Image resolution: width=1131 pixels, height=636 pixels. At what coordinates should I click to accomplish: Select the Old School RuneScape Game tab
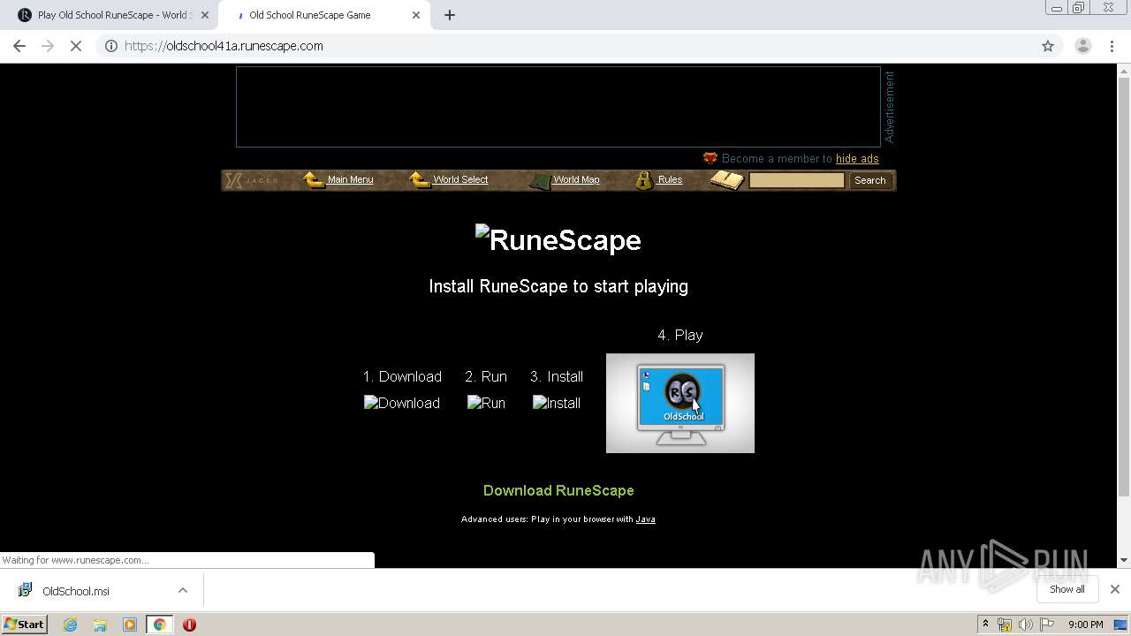point(323,15)
